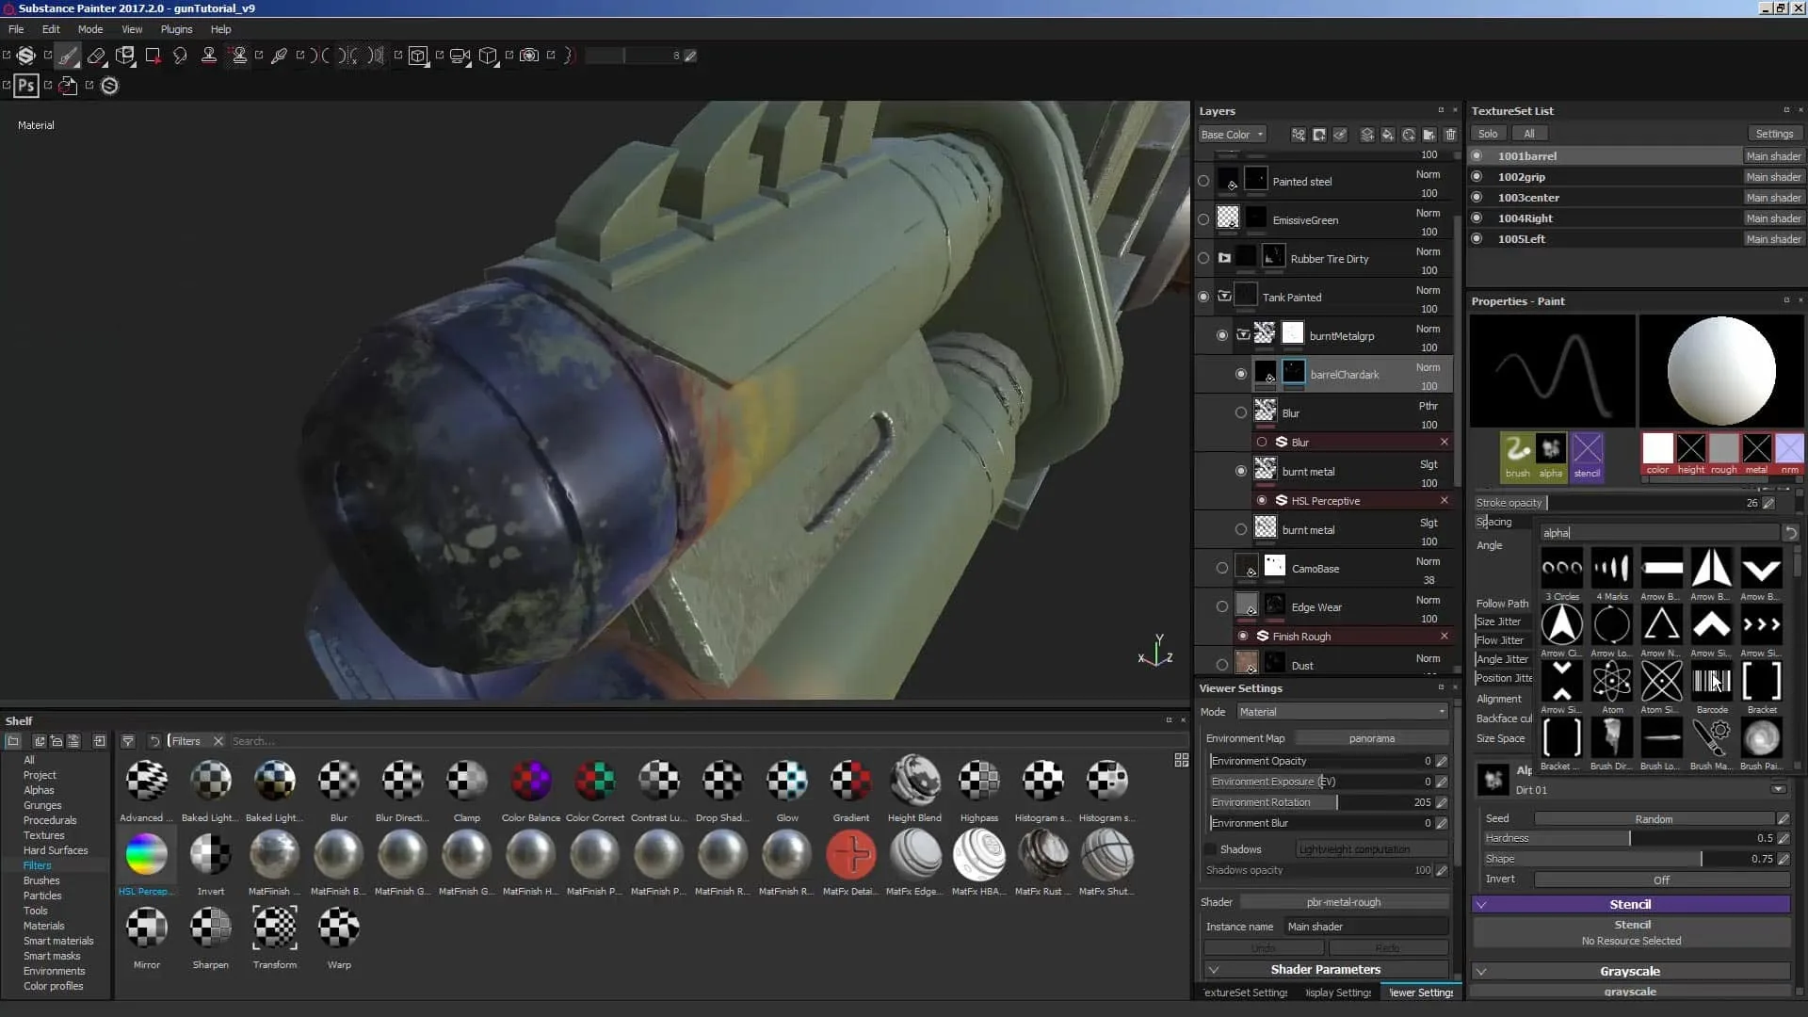Open the viewer Mode Material dropdown

tap(1342, 712)
